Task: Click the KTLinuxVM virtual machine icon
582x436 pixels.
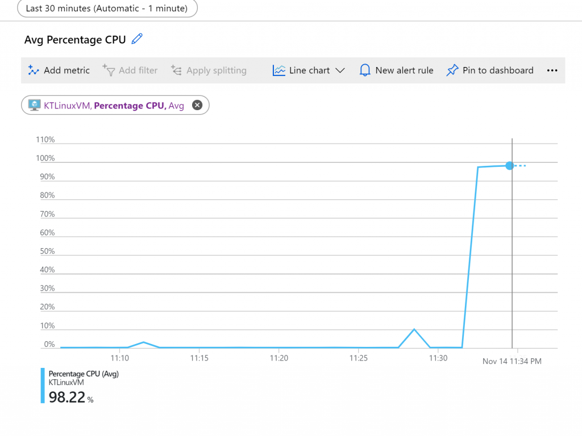Action: [x=34, y=105]
